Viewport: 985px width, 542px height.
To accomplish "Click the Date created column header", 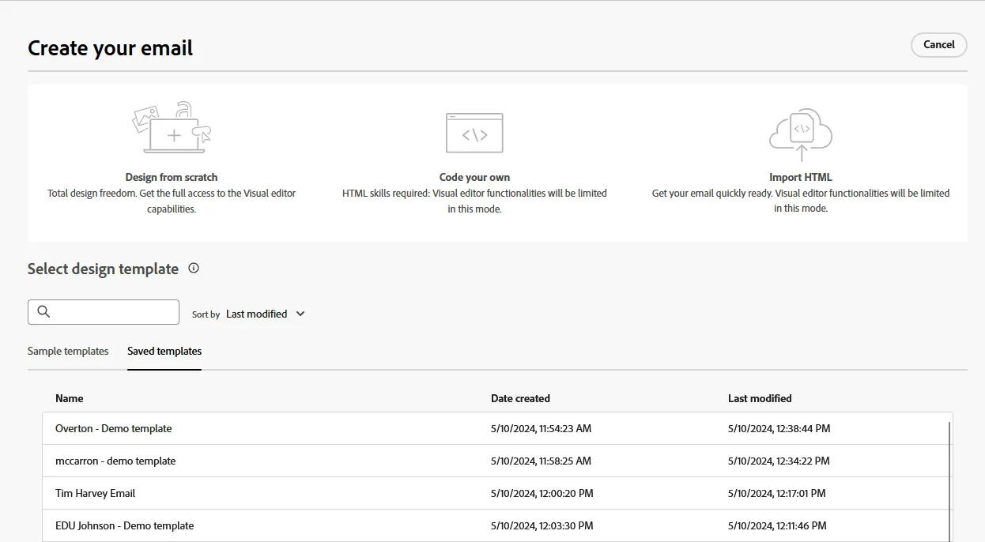I will (520, 398).
